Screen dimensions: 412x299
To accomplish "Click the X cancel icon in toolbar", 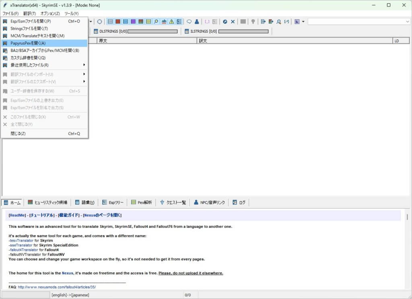I will (233, 22).
